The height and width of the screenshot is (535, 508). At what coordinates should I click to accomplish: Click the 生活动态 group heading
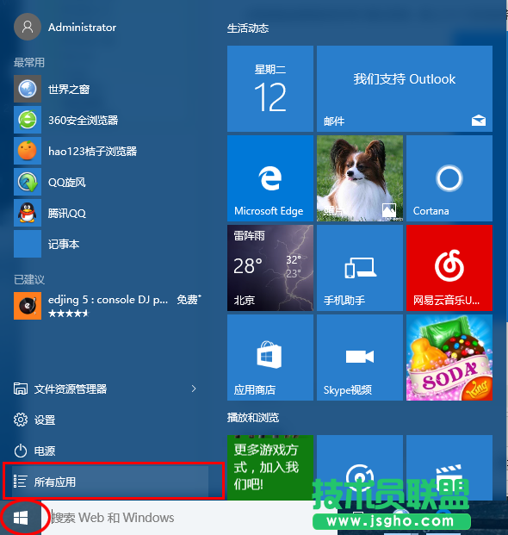tap(248, 28)
